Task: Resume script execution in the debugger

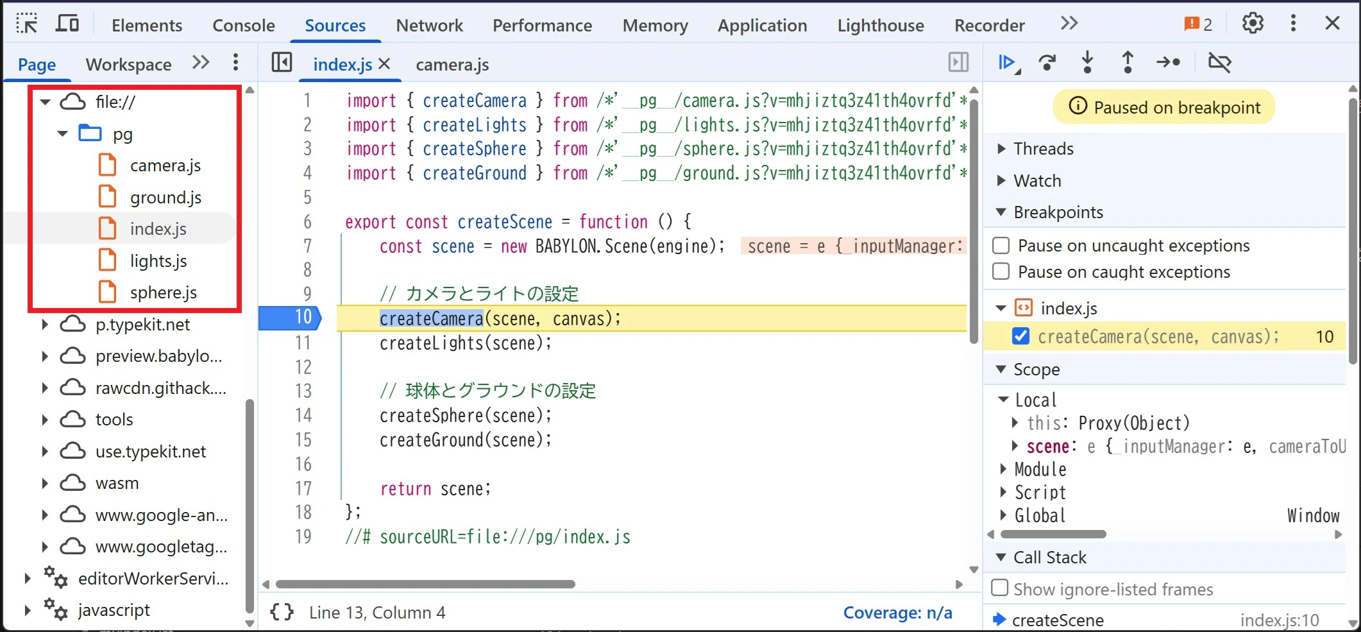Action: coord(1008,62)
